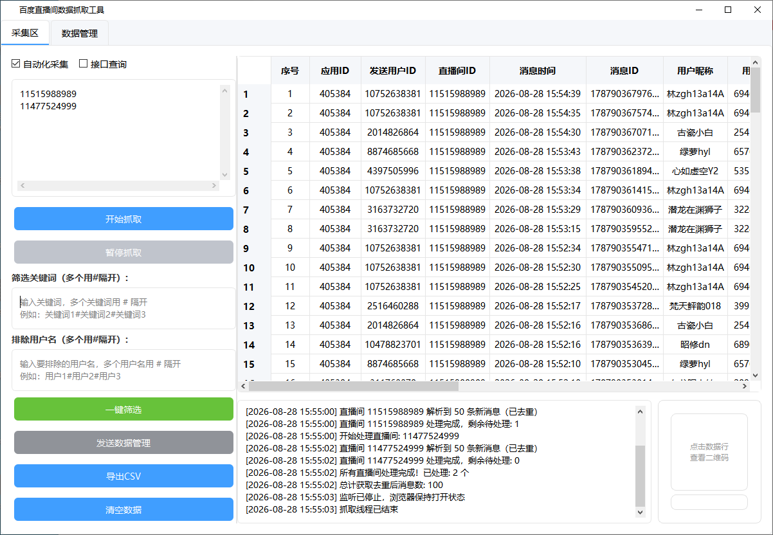The image size is (773, 535).
Task: Switch to the 数据管理 tab
Action: (x=80, y=33)
